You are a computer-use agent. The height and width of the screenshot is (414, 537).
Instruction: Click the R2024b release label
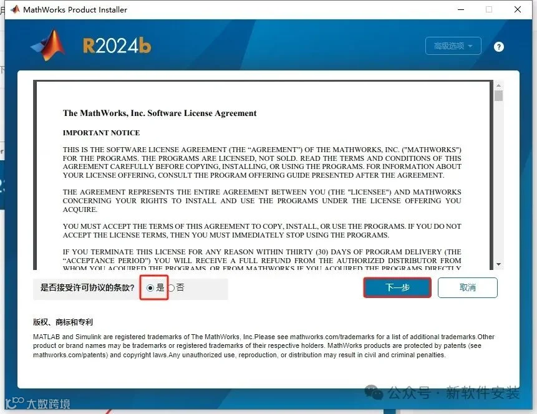(117, 46)
